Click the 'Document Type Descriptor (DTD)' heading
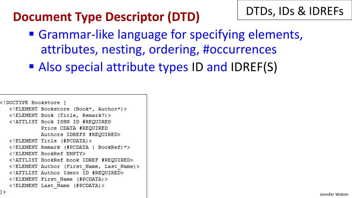This screenshot has height=198, width=352. [x=106, y=17]
